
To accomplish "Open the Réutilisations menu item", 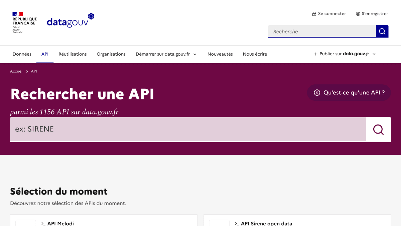I will 73,54.
